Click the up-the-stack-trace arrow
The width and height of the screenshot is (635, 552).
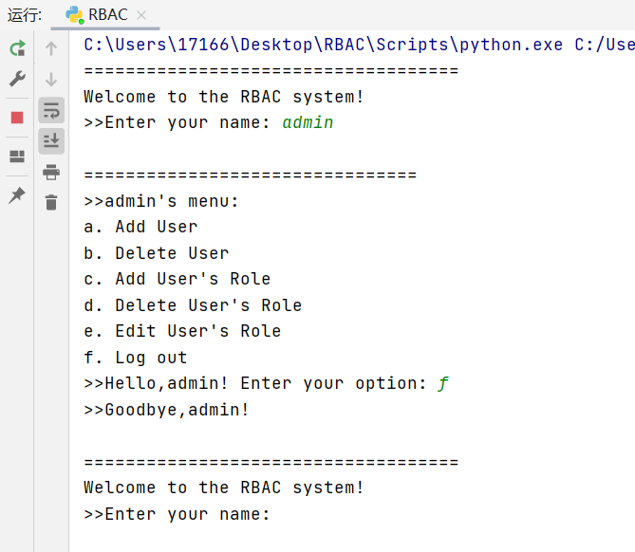(x=51, y=48)
